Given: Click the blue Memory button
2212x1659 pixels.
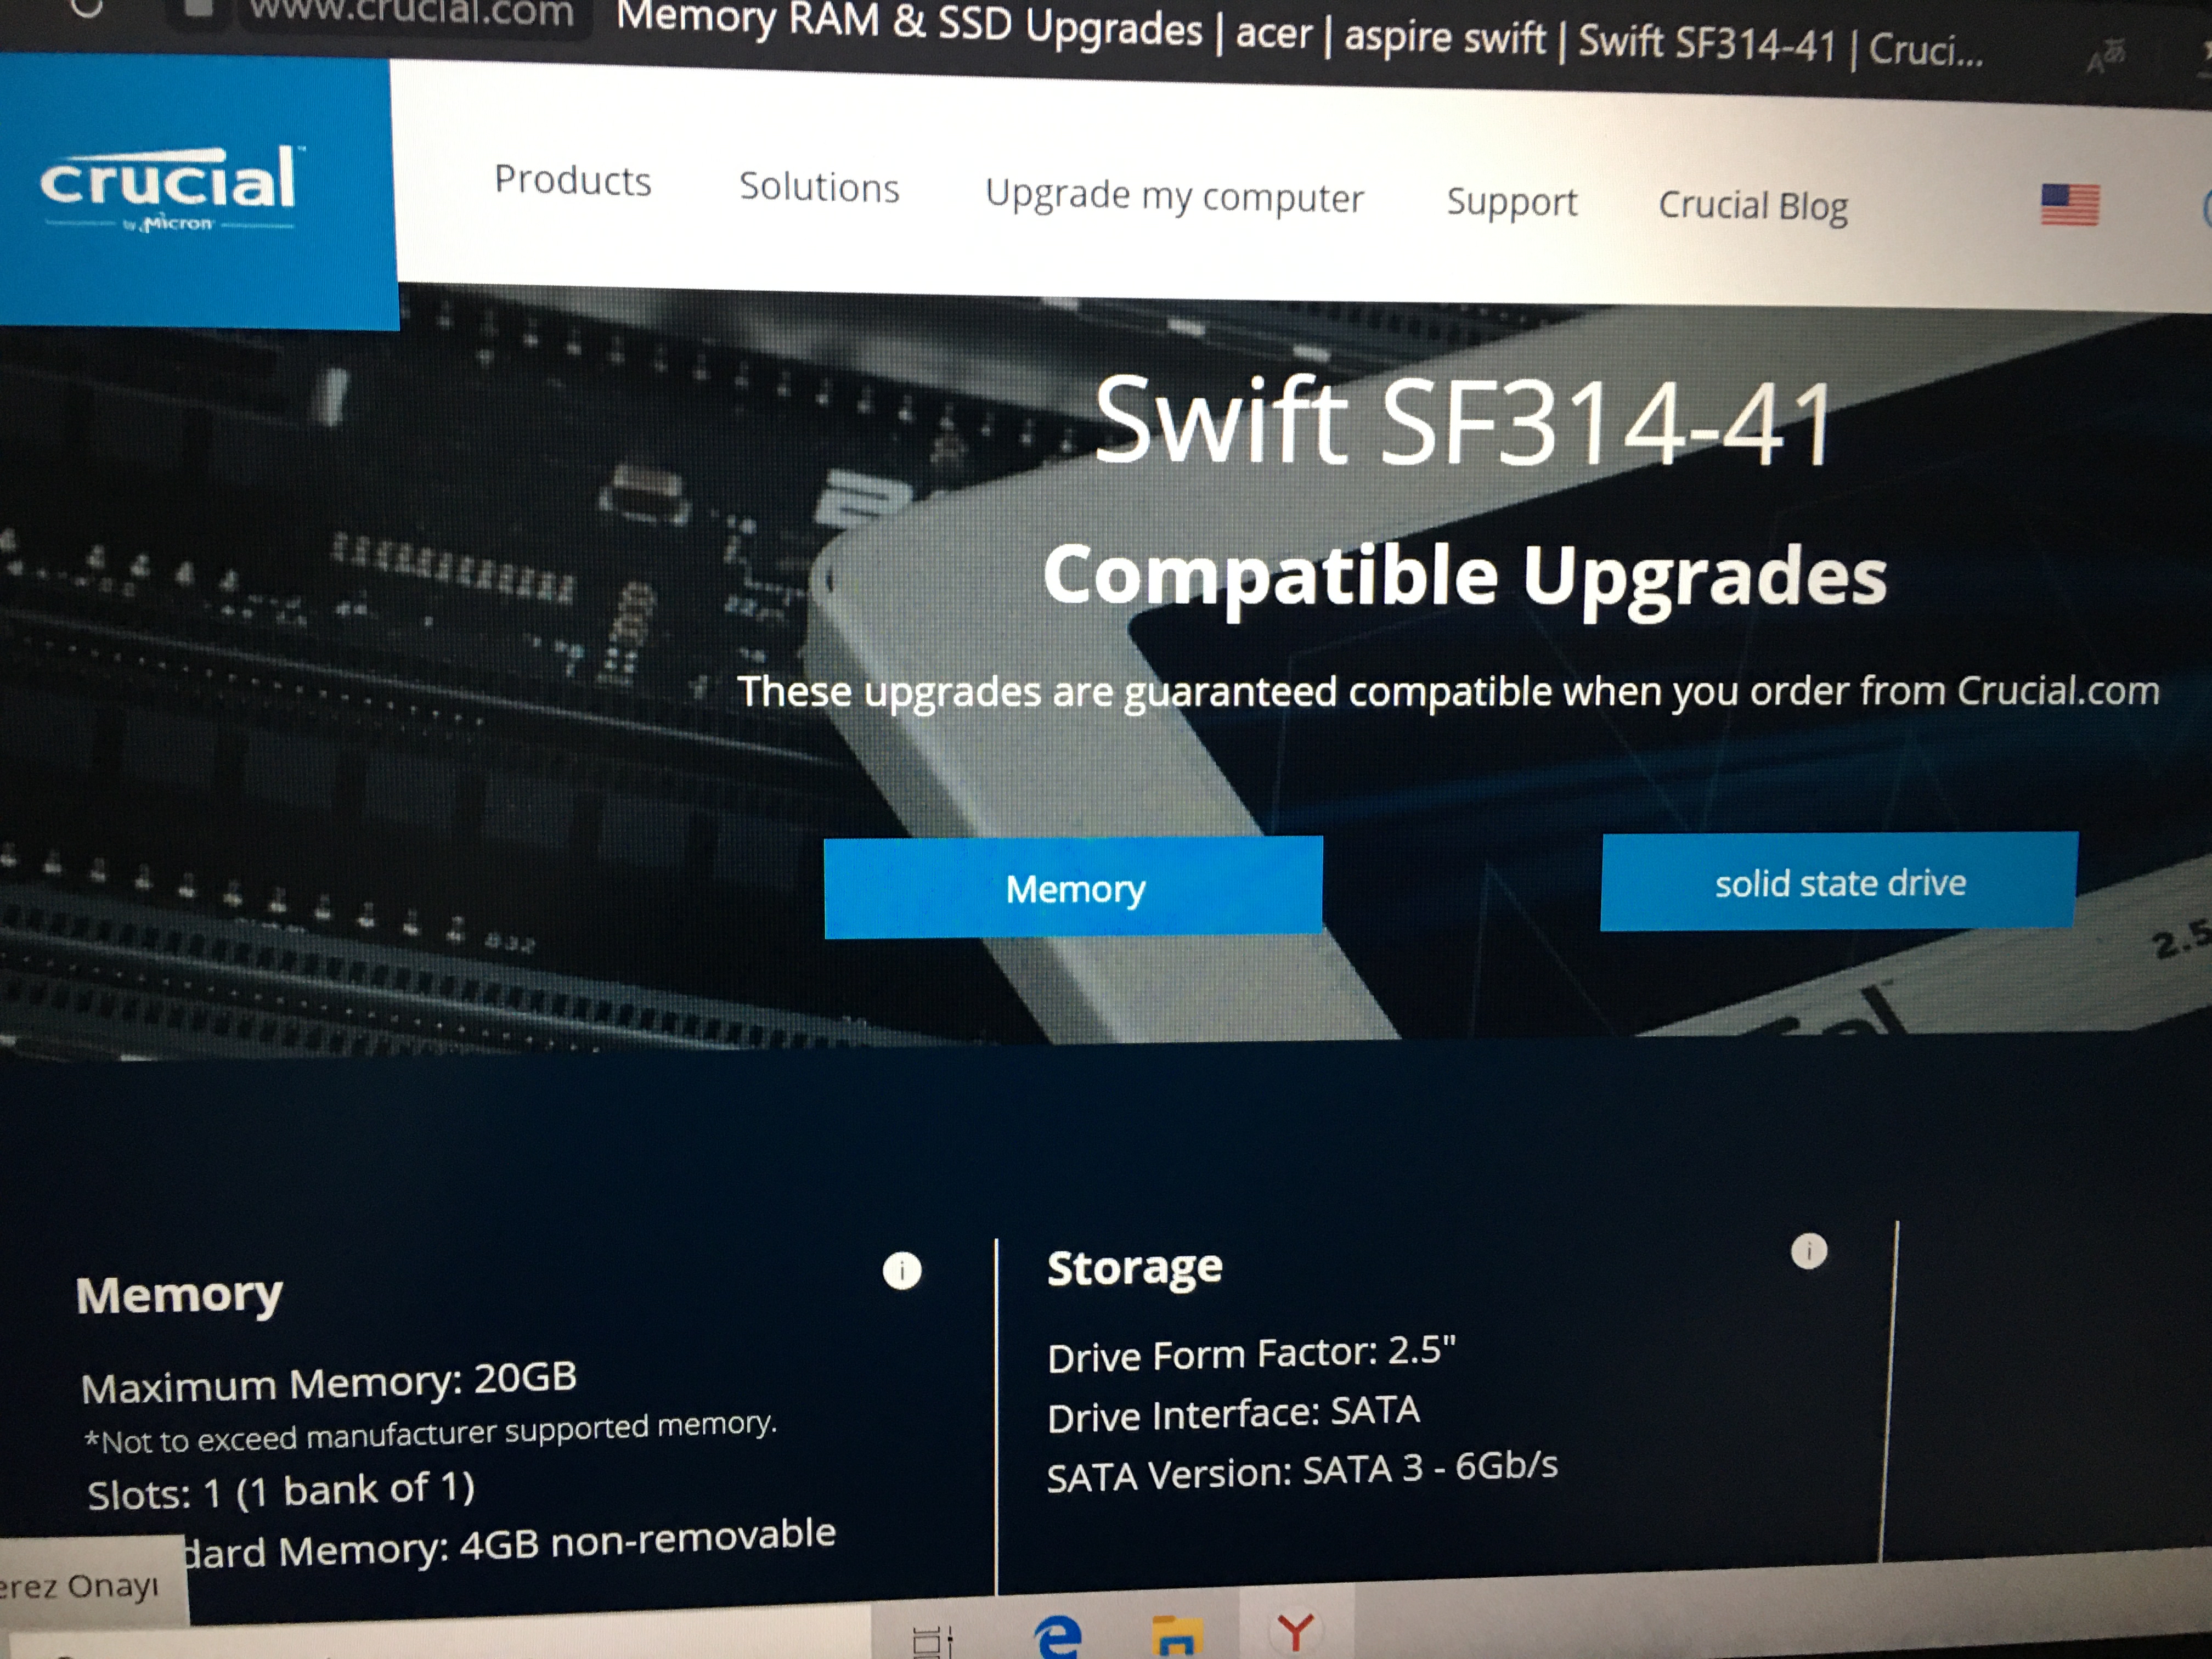Looking at the screenshot, I should (x=1074, y=887).
